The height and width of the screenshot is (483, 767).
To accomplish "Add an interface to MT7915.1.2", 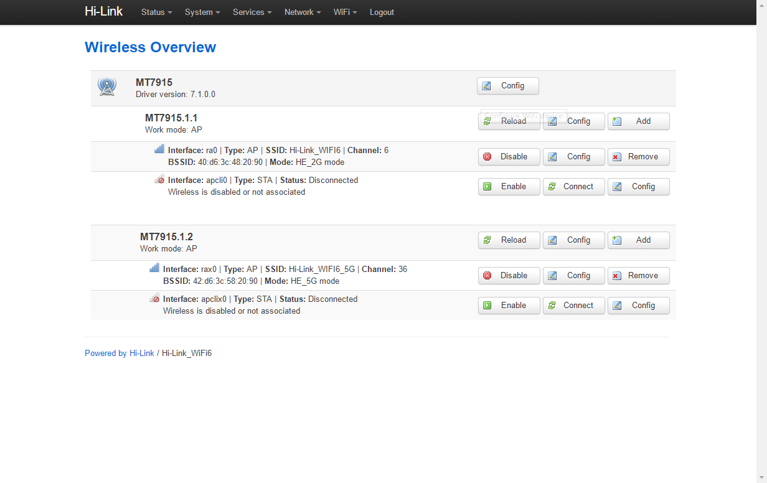I will (638, 240).
